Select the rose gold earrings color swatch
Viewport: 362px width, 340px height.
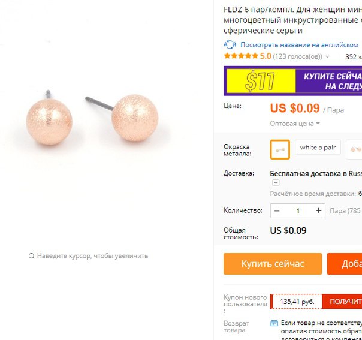280,150
